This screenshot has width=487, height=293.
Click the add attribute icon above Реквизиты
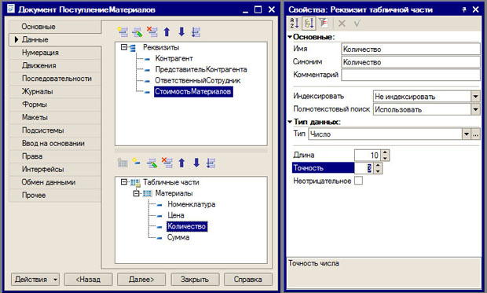coord(123,31)
